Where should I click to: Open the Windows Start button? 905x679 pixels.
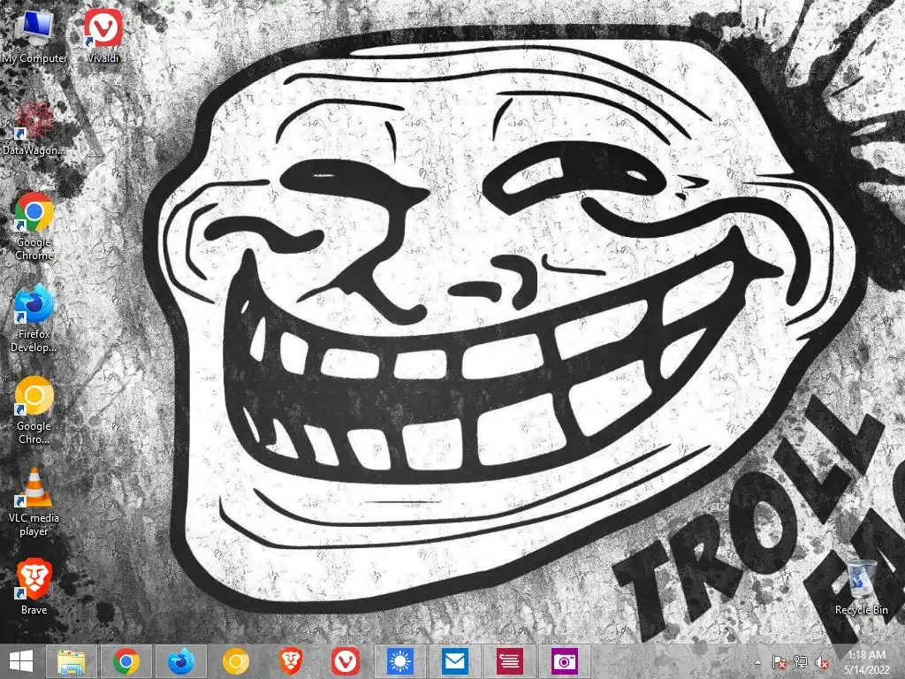pos(21,661)
